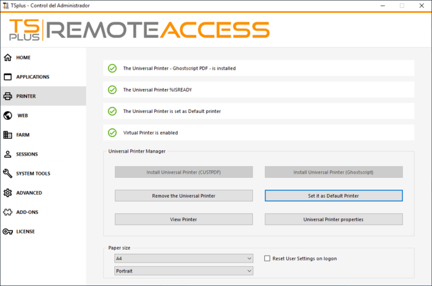The image size is (432, 286).
Task: Click the License key icon
Action: click(x=7, y=232)
